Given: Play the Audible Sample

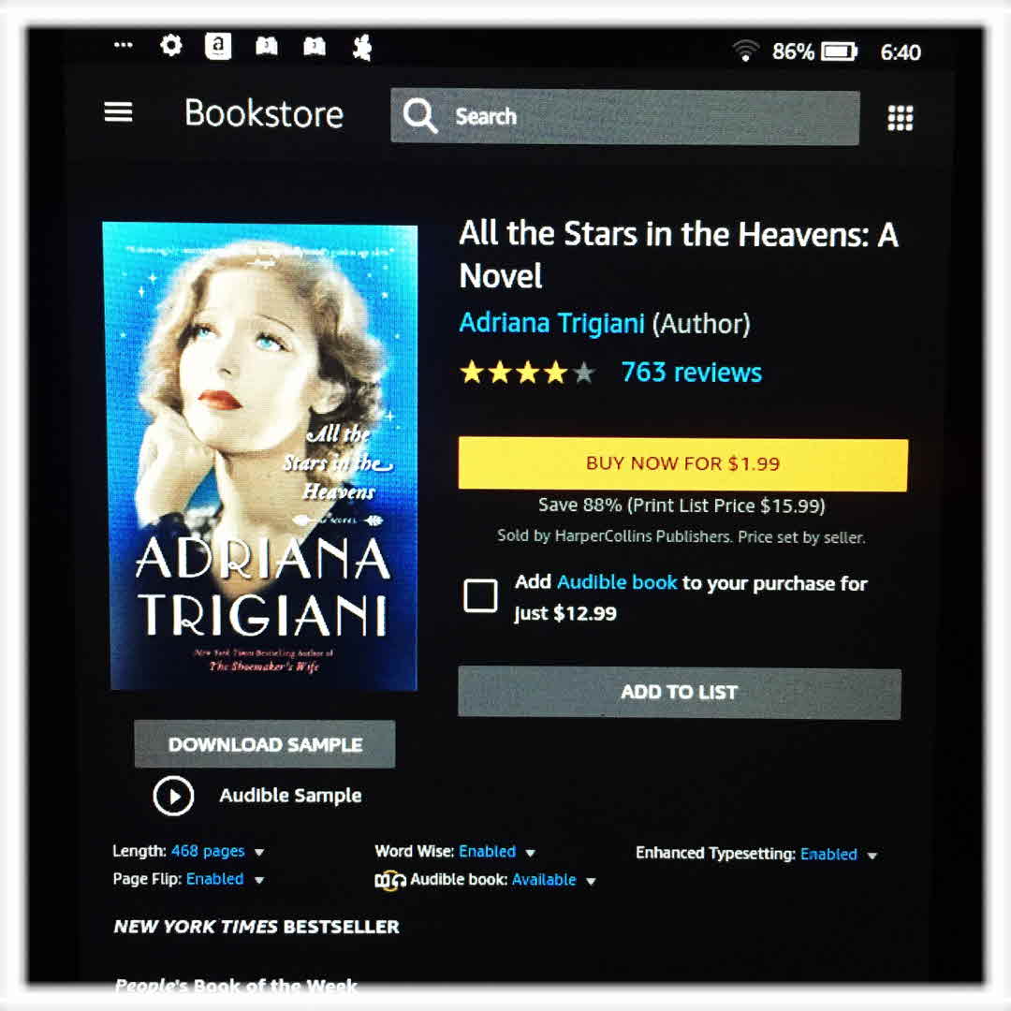Looking at the screenshot, I should coord(173,797).
